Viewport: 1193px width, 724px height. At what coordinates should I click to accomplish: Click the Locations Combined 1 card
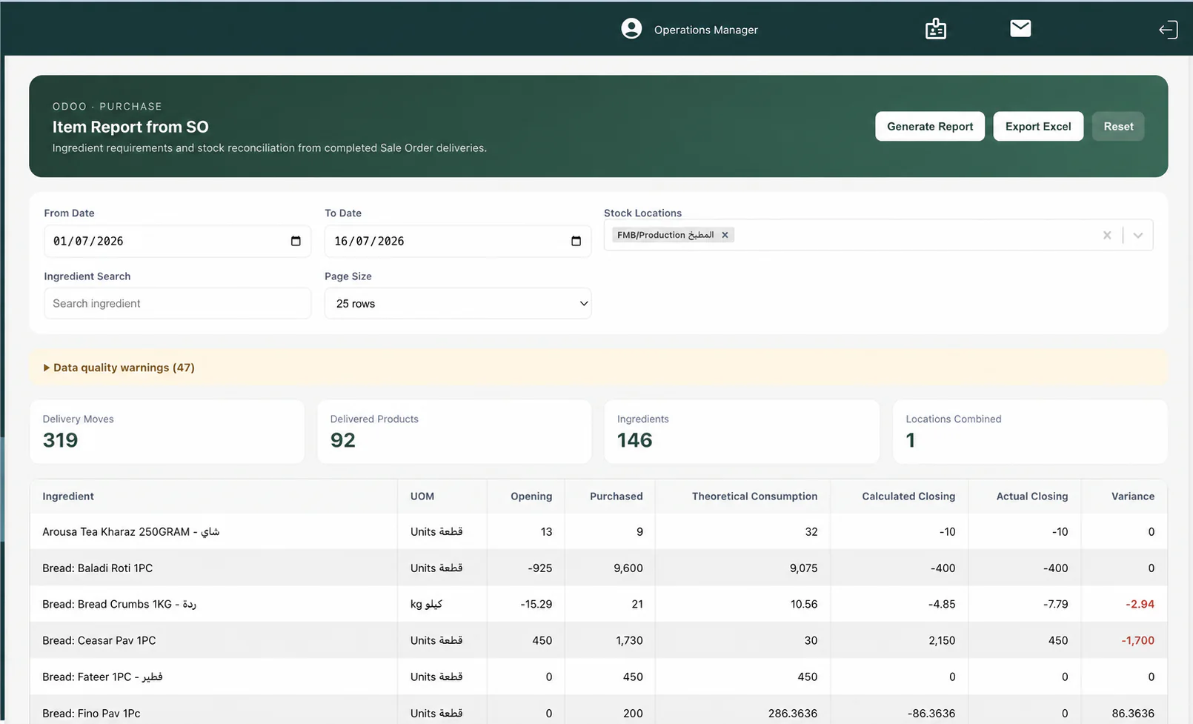(1030, 432)
